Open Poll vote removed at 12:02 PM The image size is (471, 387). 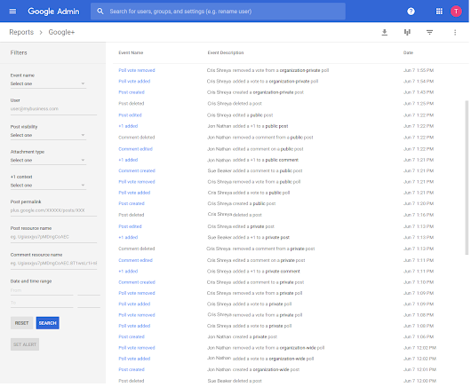[137, 348]
